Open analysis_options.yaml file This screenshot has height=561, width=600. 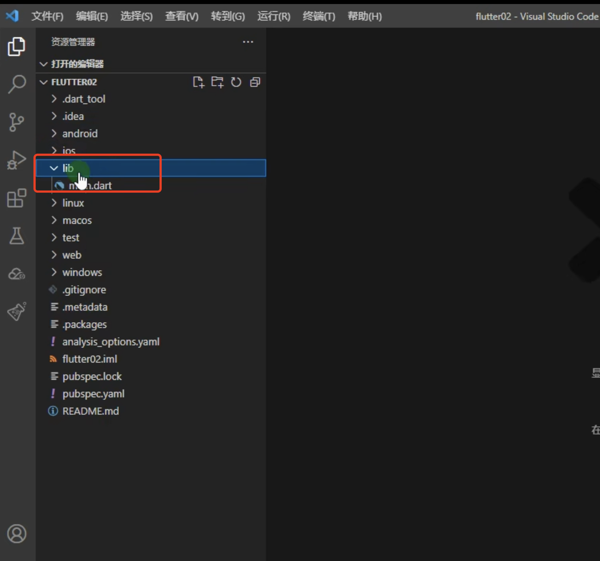[x=151, y=342]
